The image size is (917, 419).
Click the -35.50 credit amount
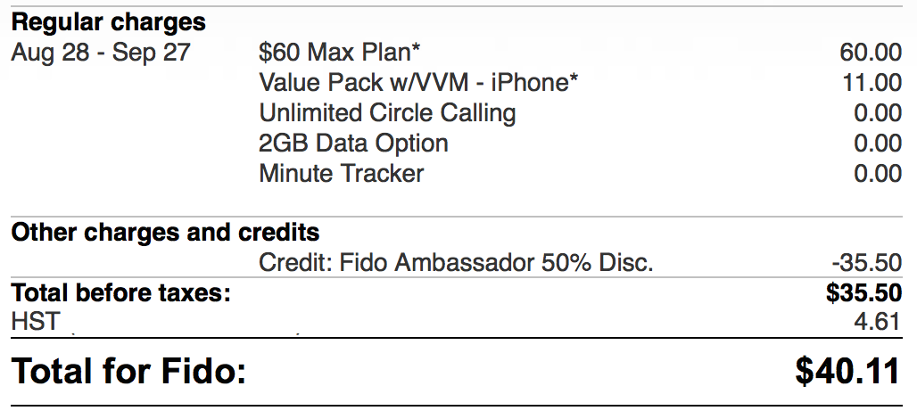coord(866,263)
